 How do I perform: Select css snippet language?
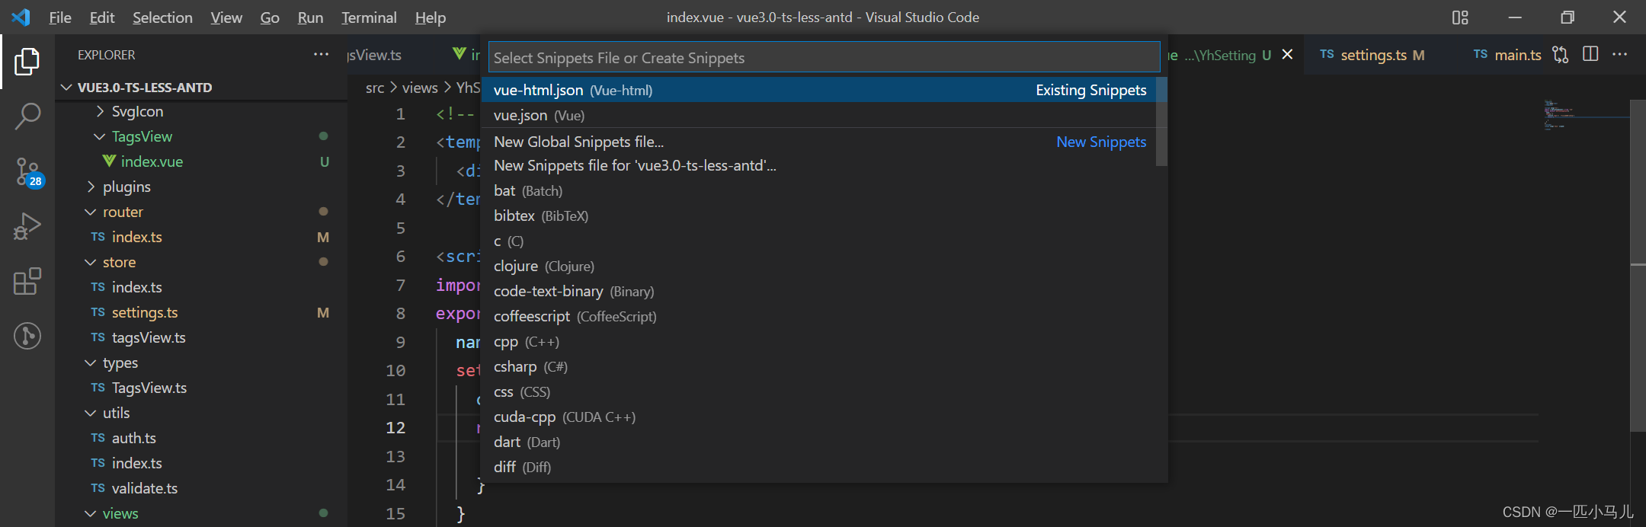tap(820, 391)
